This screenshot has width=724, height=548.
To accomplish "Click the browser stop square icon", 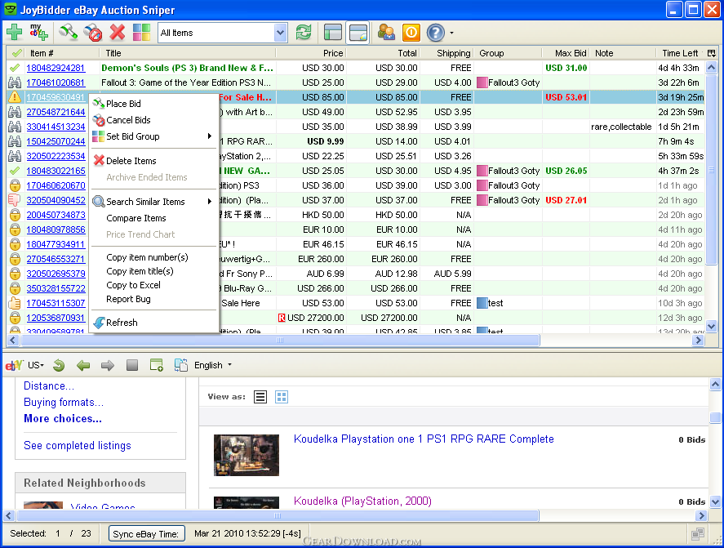I will (x=132, y=366).
